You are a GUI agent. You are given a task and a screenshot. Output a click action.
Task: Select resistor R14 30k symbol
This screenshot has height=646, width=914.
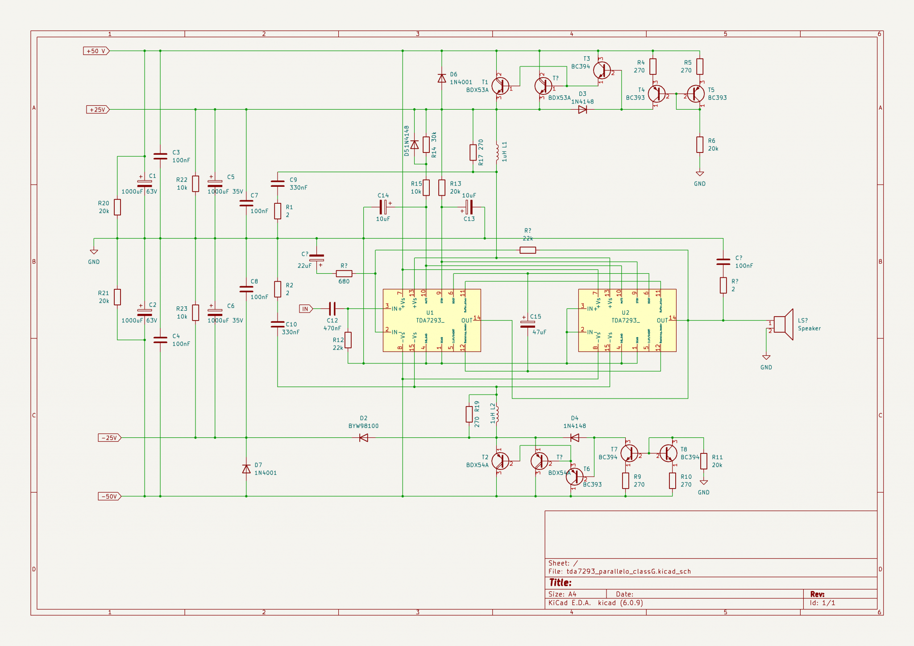pyautogui.click(x=426, y=144)
